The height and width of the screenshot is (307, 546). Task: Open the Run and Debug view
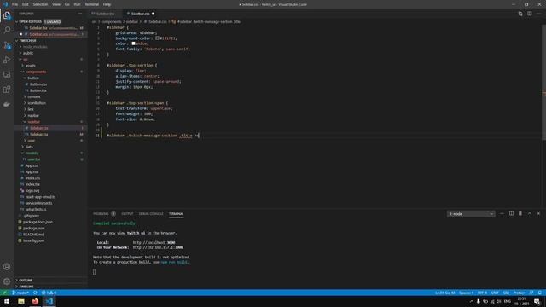point(7,60)
